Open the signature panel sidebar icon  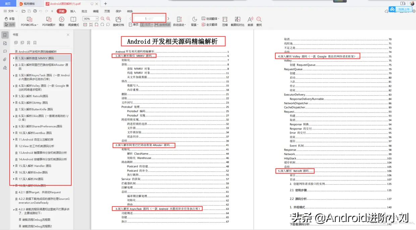[x=5, y=67]
